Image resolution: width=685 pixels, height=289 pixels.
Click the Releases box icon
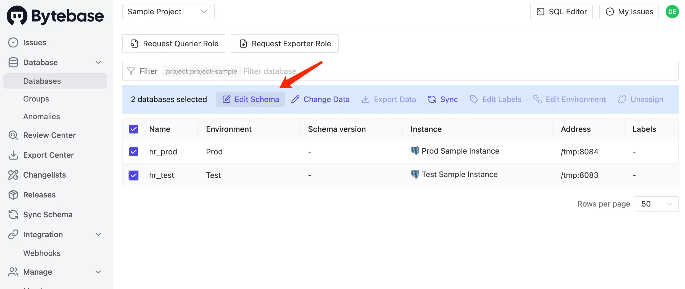(13, 195)
